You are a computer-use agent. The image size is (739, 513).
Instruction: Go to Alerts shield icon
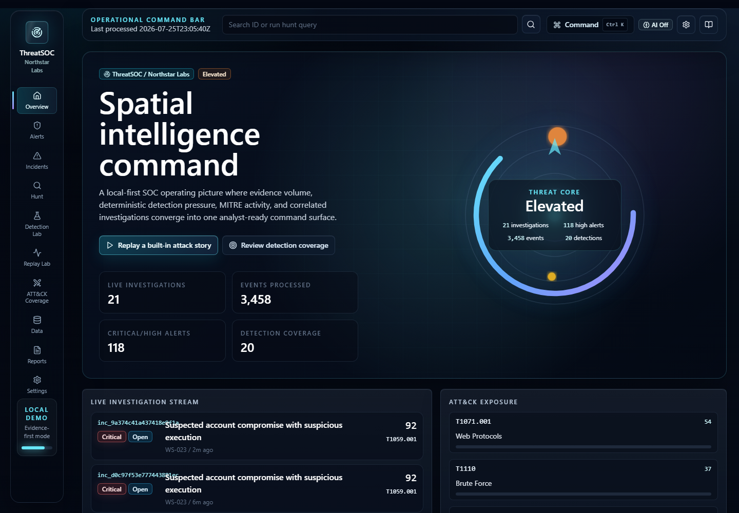click(37, 126)
